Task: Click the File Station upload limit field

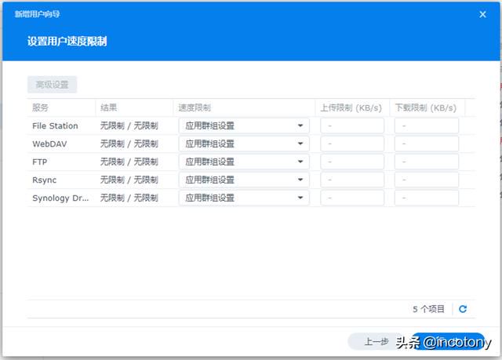Action: point(352,125)
